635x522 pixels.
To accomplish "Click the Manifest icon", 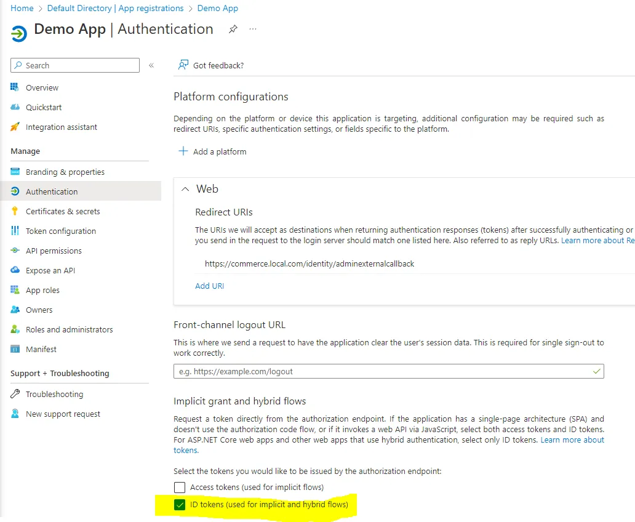I will [15, 349].
